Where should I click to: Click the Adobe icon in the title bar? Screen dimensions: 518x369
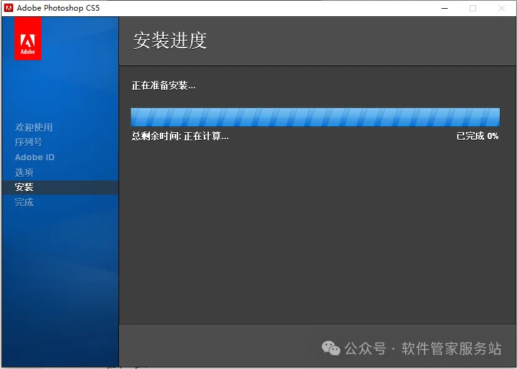pyautogui.click(x=9, y=8)
